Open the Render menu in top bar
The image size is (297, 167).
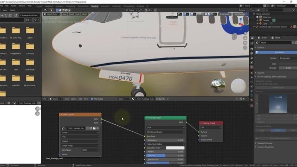(x=13, y=6)
